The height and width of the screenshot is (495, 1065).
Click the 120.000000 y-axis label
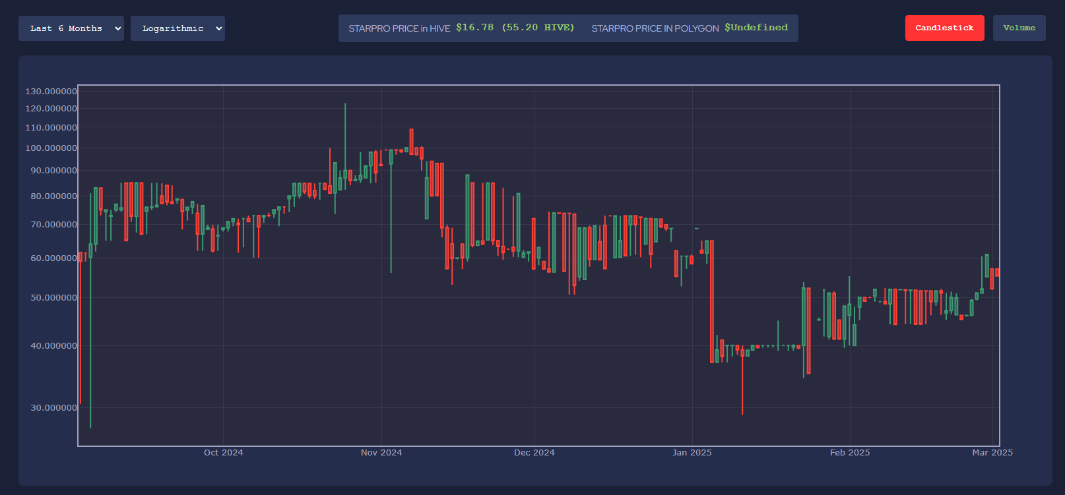coord(51,108)
